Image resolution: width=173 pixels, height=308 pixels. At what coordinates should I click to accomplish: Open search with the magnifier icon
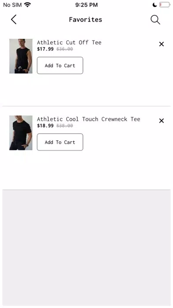[x=155, y=20]
